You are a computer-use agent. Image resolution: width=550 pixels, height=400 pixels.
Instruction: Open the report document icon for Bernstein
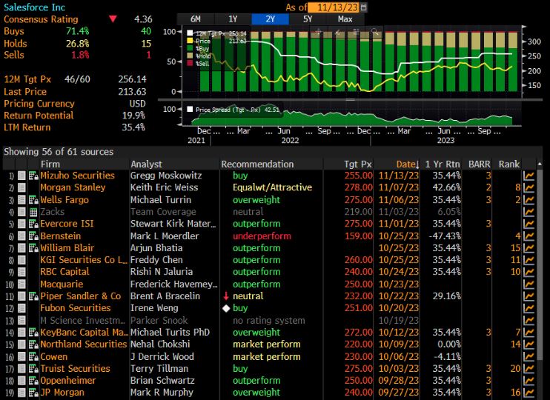tap(21, 236)
